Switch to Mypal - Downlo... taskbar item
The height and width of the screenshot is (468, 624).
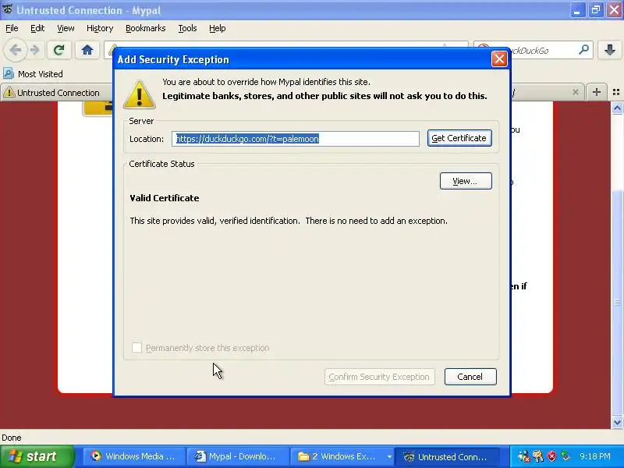238,456
